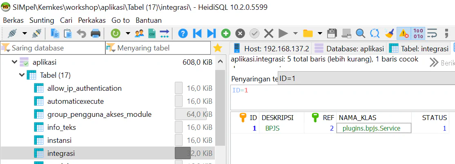Select the BPJS cell

coord(281,129)
